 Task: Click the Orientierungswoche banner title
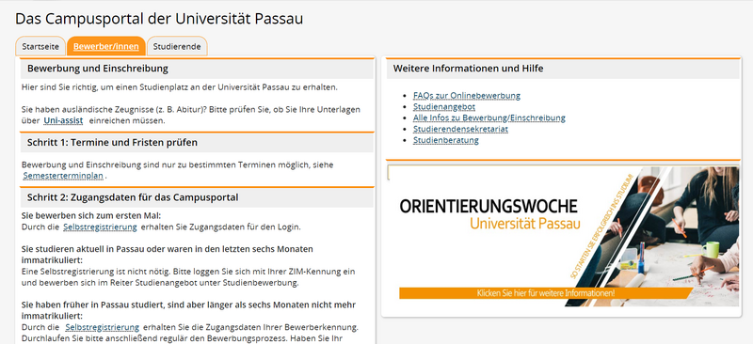pyautogui.click(x=489, y=206)
